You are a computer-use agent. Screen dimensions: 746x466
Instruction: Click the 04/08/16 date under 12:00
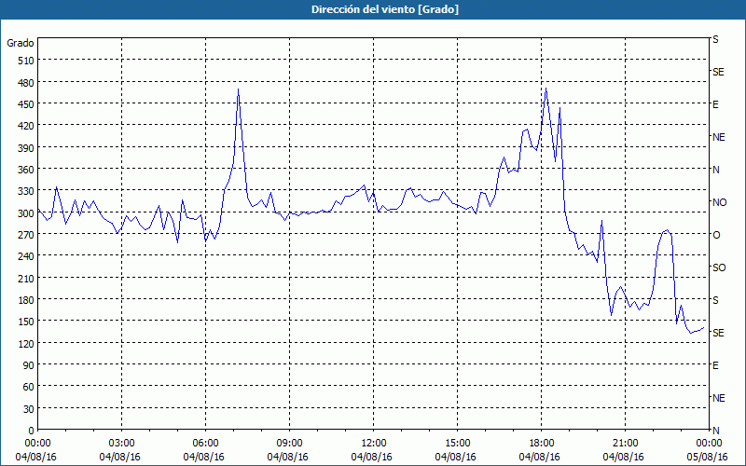[371, 457]
